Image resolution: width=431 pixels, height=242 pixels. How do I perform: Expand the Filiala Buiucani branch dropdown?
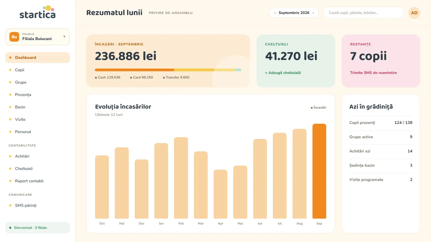[x=37, y=37]
